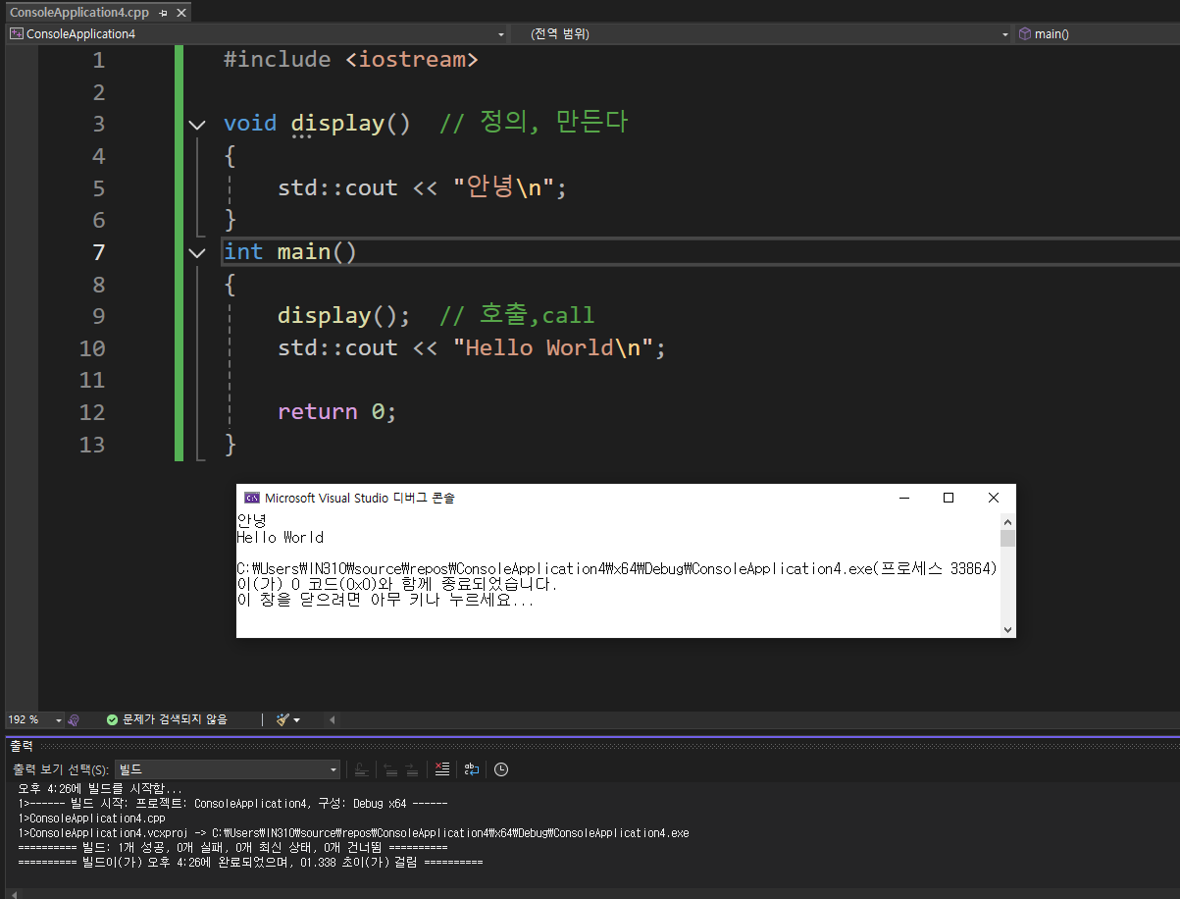The width and height of the screenshot is (1180, 899).
Task: Pin the ConsoleApplication4.cpp tab
Action: coord(164,13)
